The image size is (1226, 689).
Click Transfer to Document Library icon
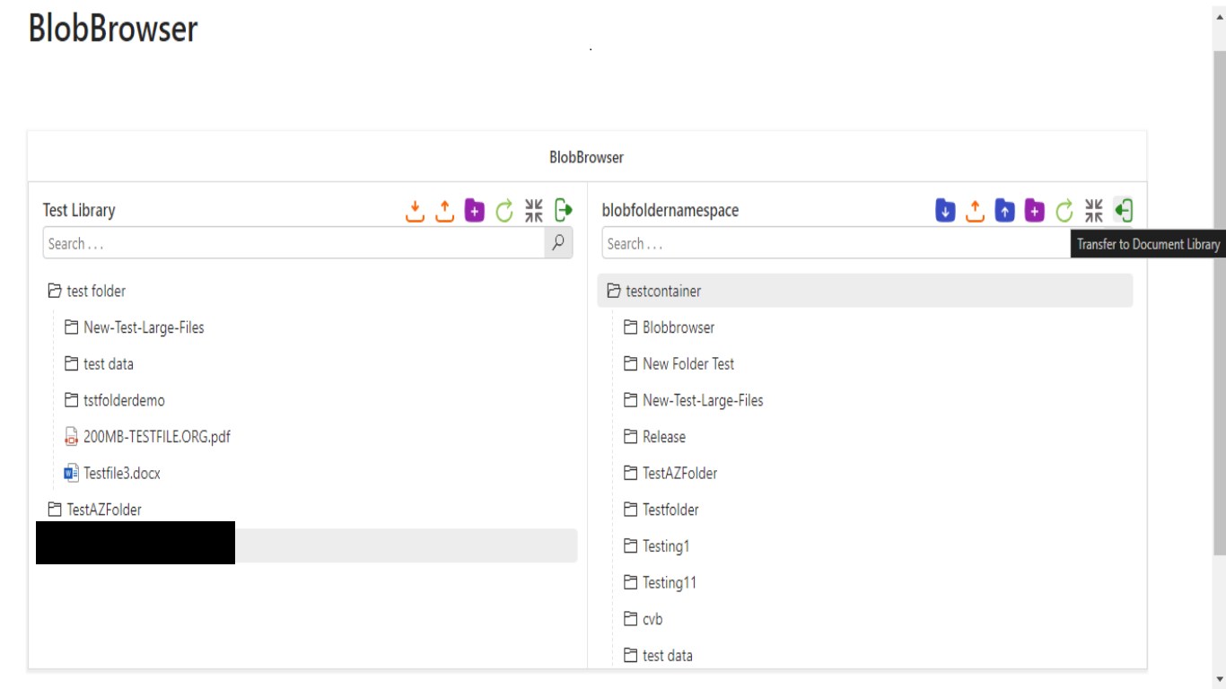pyautogui.click(x=1123, y=211)
